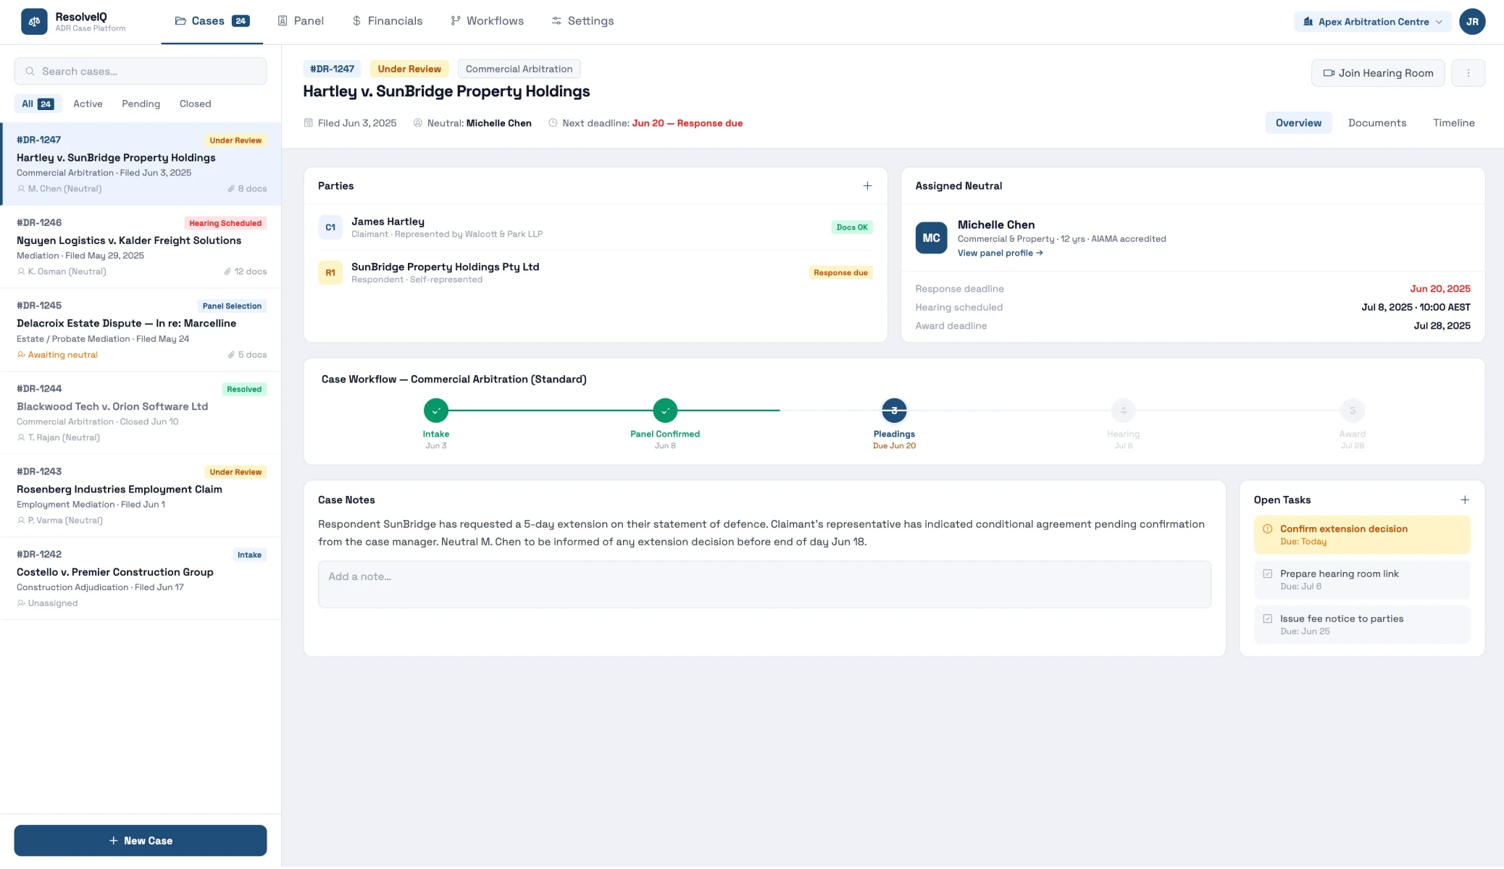The width and height of the screenshot is (1504, 869).
Task: Click the Panel Confirmed workflow step marker
Action: click(665, 411)
